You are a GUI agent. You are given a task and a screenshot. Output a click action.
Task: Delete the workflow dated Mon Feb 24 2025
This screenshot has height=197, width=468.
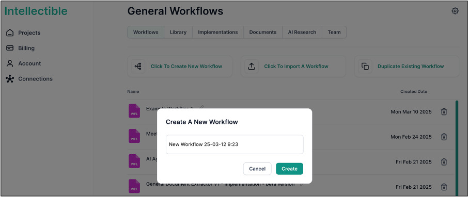point(444,137)
